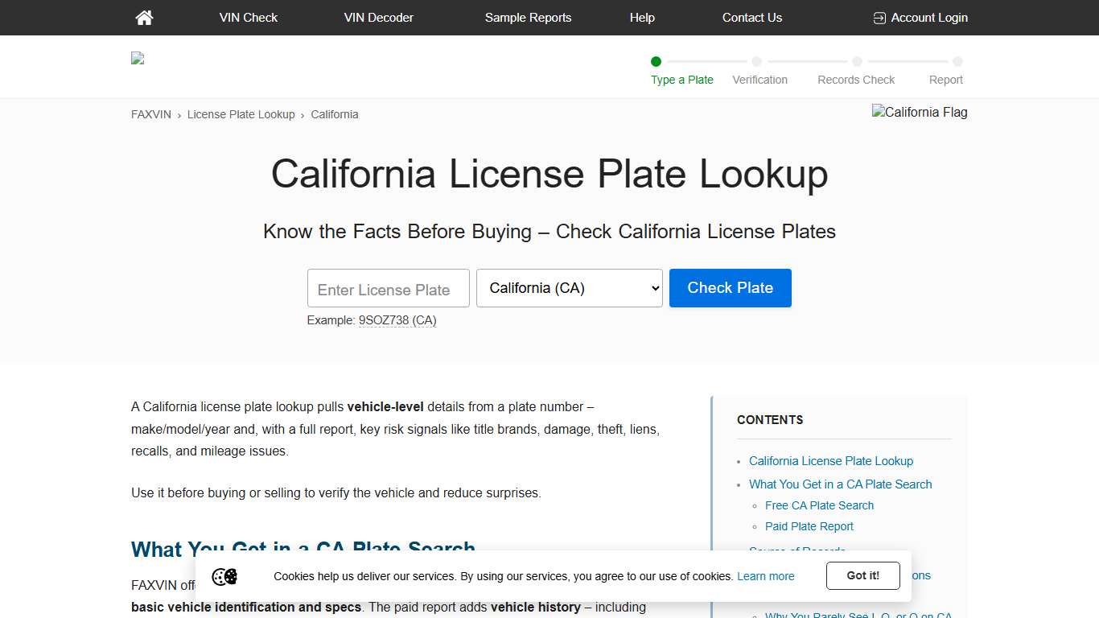
Task: Click the California Flag image placeholder
Action: pyautogui.click(x=920, y=112)
